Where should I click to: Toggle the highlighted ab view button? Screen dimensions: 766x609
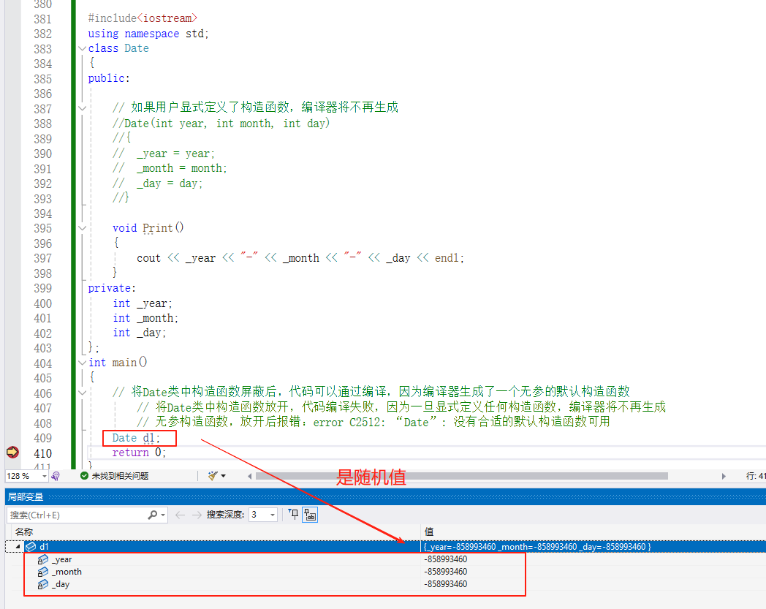(x=310, y=515)
